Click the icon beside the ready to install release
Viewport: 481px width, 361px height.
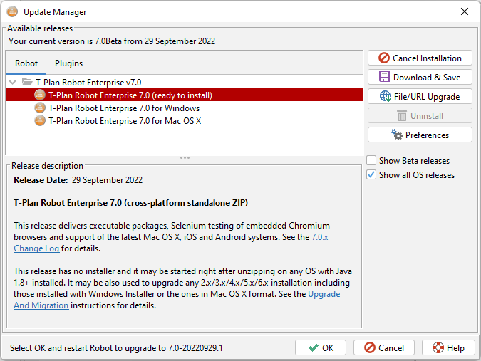(x=40, y=95)
